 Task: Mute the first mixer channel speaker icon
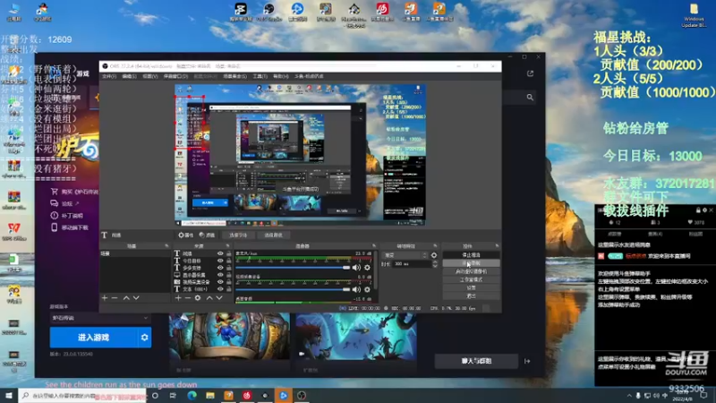click(356, 267)
